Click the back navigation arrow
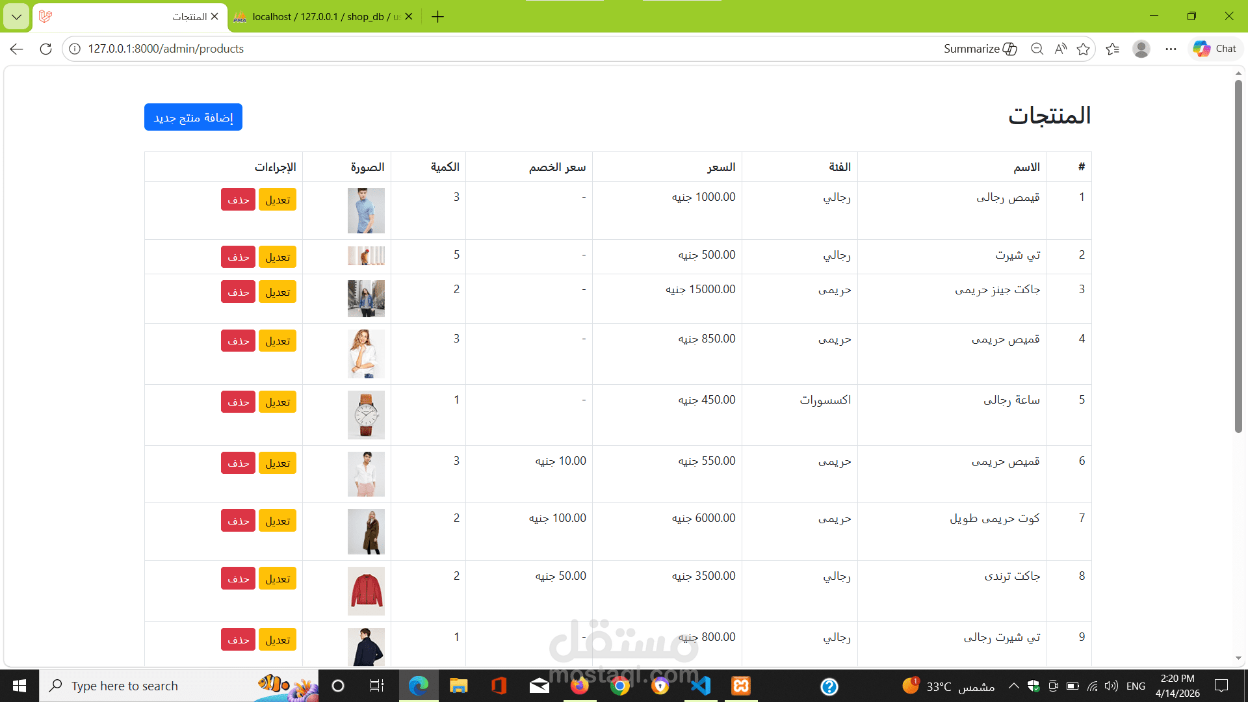Screen dimensions: 1248x702 tap(17, 49)
